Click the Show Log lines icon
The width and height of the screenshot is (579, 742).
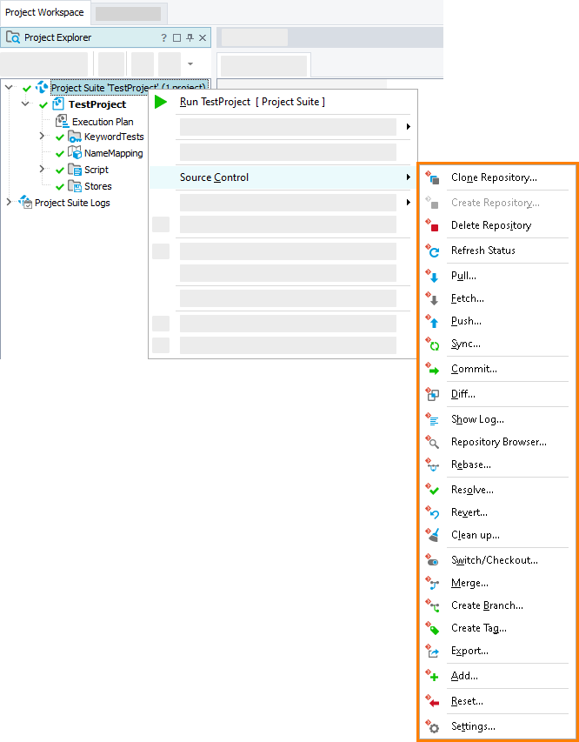click(x=432, y=420)
